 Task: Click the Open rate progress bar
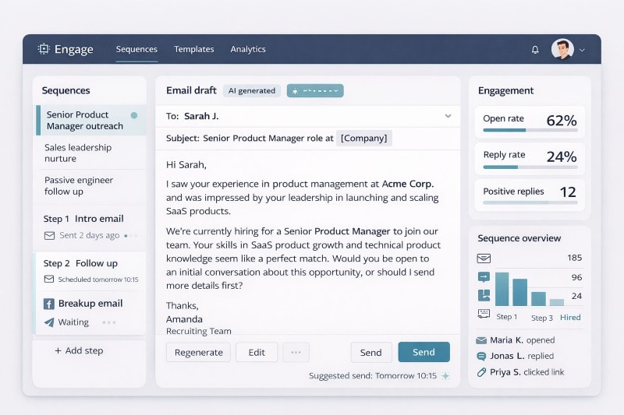pyautogui.click(x=530, y=130)
